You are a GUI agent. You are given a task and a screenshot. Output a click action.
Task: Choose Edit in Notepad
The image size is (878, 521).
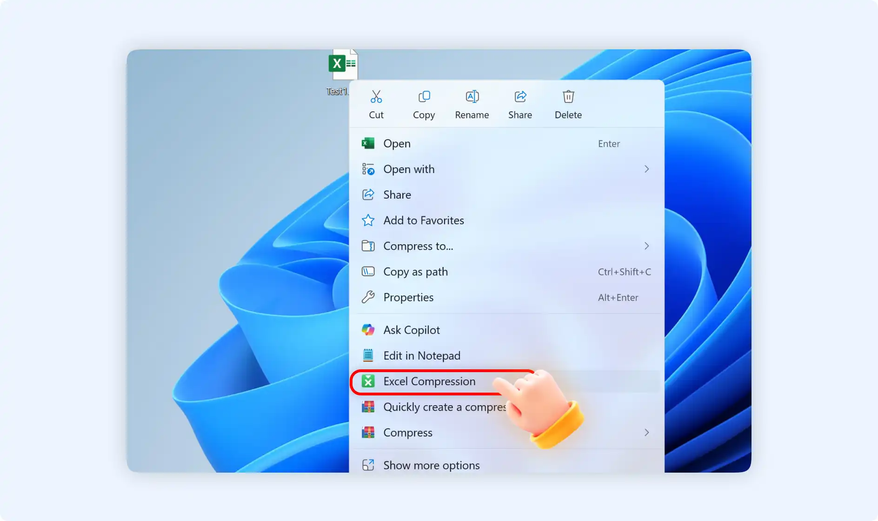[507, 355]
